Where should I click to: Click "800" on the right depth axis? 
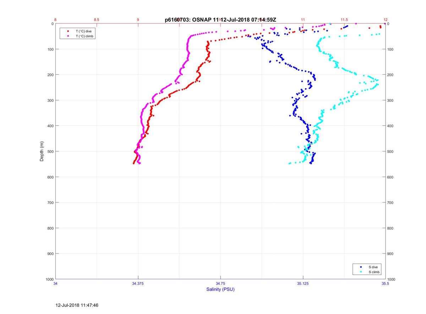390,228
